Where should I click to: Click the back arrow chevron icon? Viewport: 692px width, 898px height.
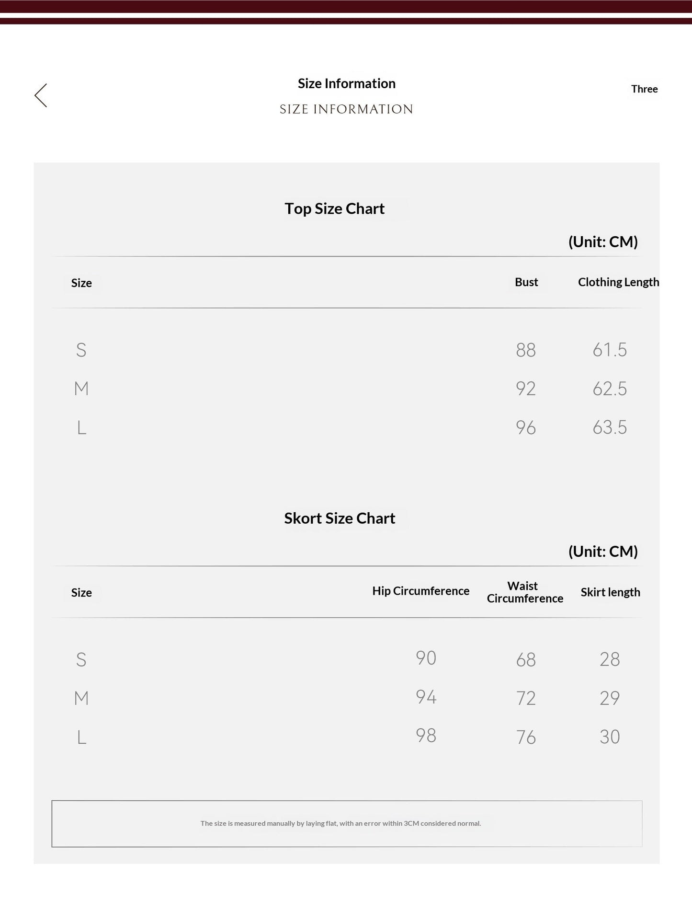[41, 95]
